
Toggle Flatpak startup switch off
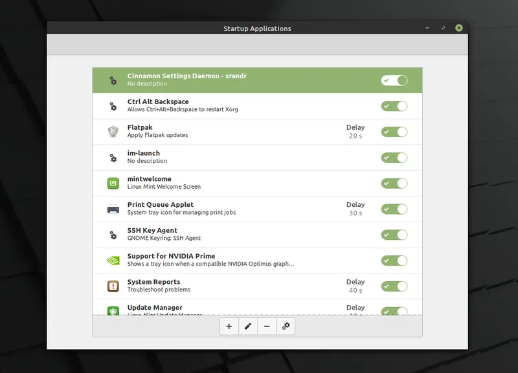tap(394, 132)
